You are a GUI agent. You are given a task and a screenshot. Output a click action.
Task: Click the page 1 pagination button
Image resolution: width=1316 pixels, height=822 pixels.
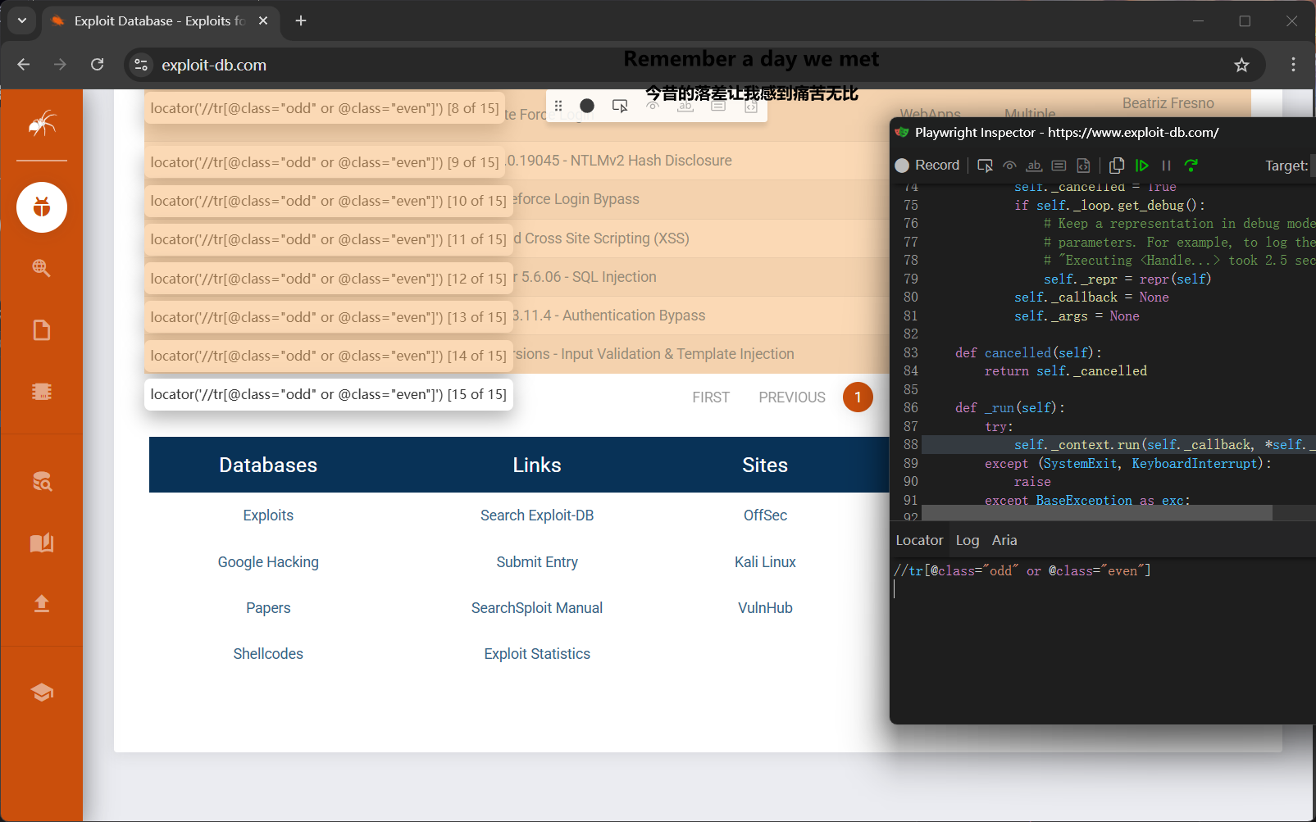tap(858, 397)
